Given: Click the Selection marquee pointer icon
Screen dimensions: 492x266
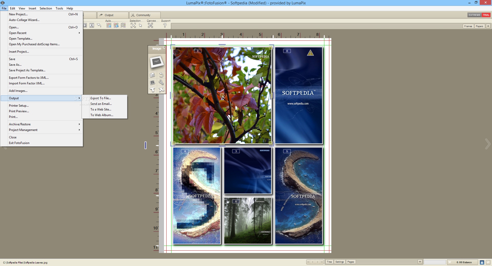Looking at the screenshot, I should (x=133, y=25).
